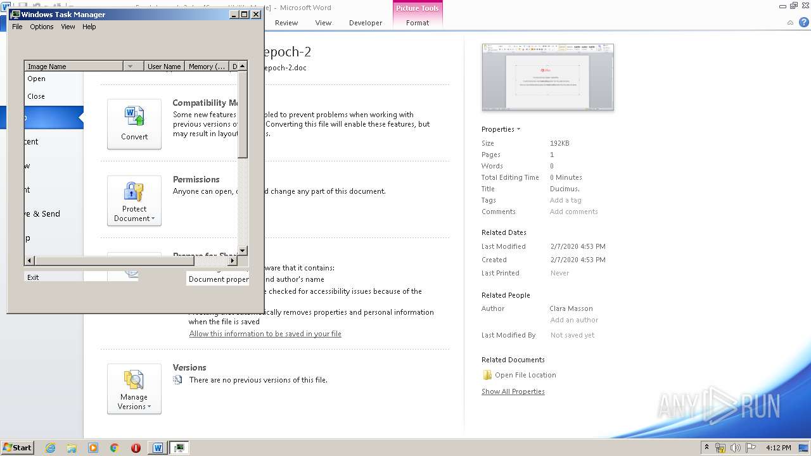
Task: Click the system clock 4:12 PM
Action: pos(778,448)
